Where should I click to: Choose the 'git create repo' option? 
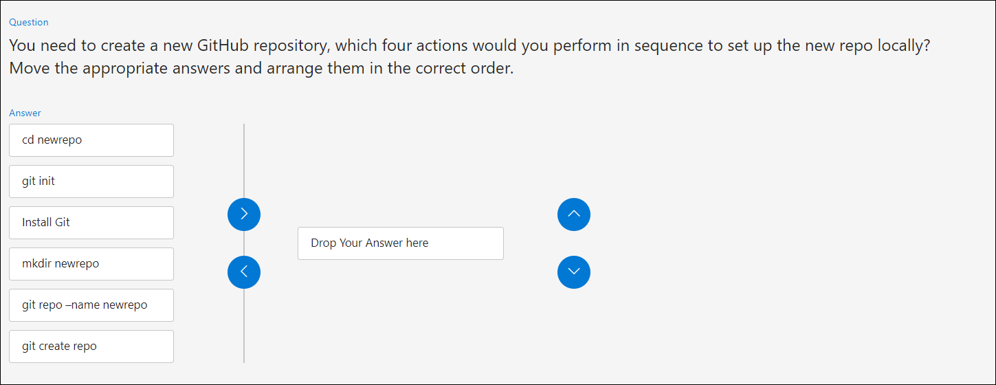click(91, 346)
